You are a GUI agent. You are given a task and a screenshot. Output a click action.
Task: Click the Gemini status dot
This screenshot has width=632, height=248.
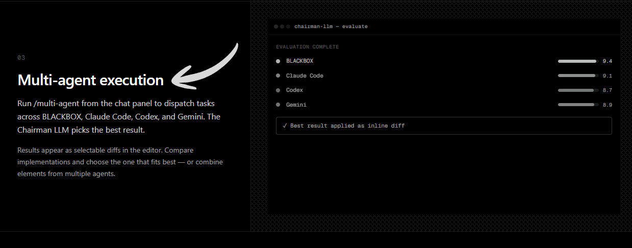pyautogui.click(x=278, y=105)
